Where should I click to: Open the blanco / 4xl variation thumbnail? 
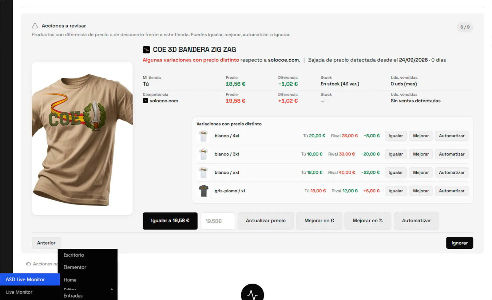(x=203, y=136)
